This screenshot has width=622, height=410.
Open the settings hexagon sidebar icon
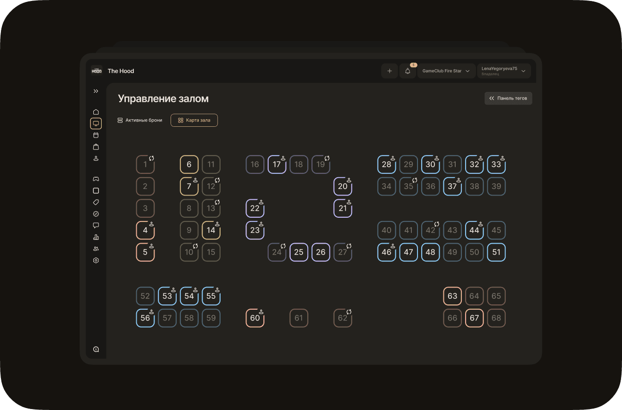96,260
